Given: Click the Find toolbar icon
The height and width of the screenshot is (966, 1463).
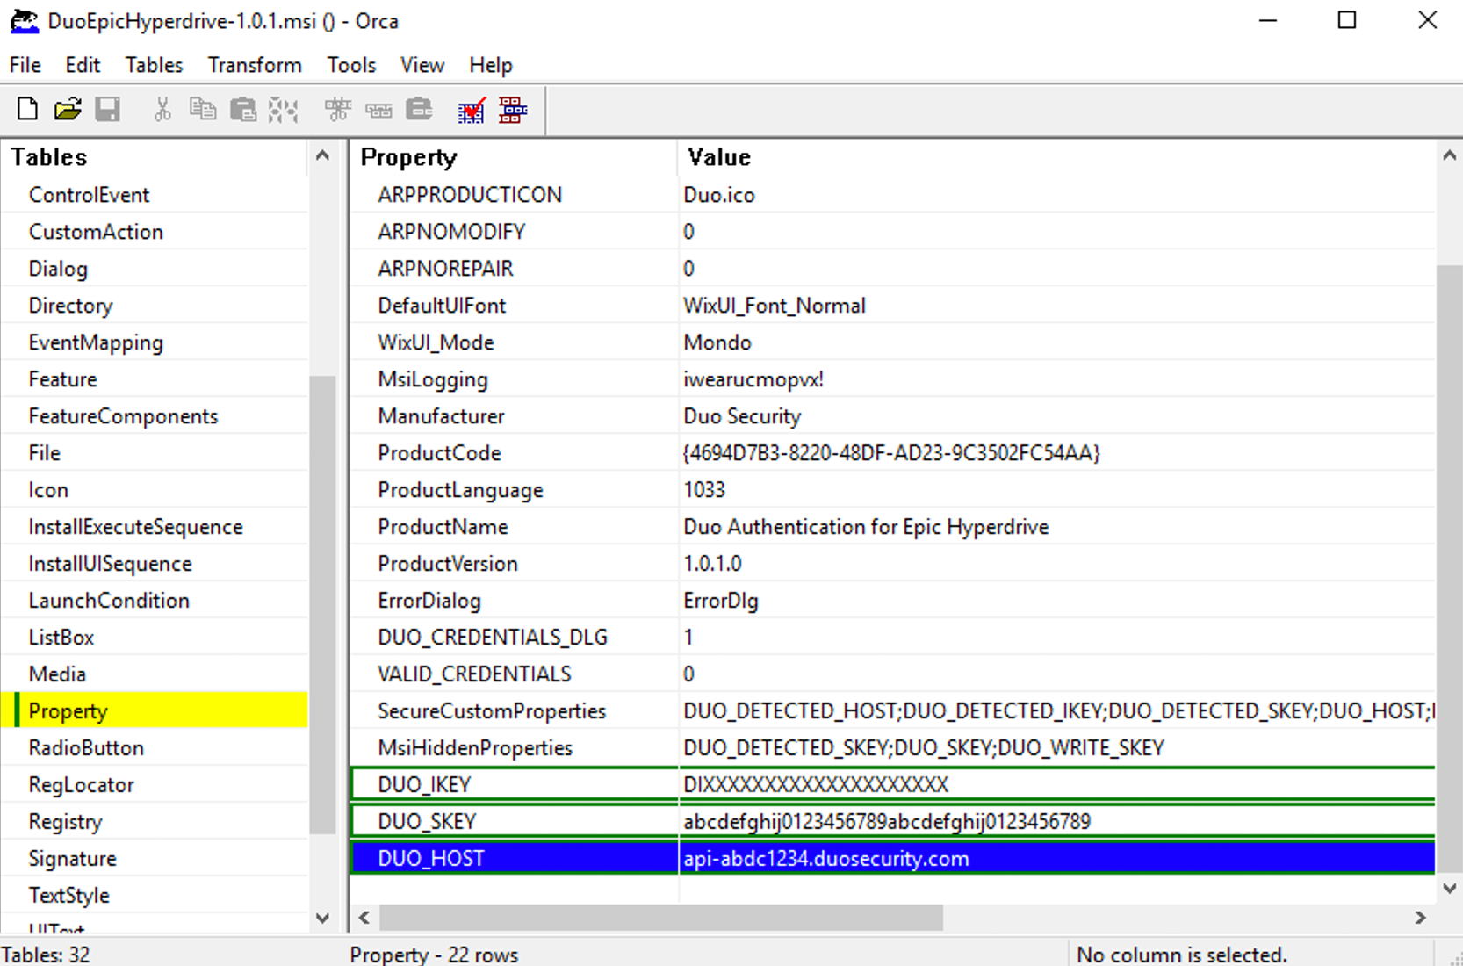Looking at the screenshot, I should [x=283, y=110].
